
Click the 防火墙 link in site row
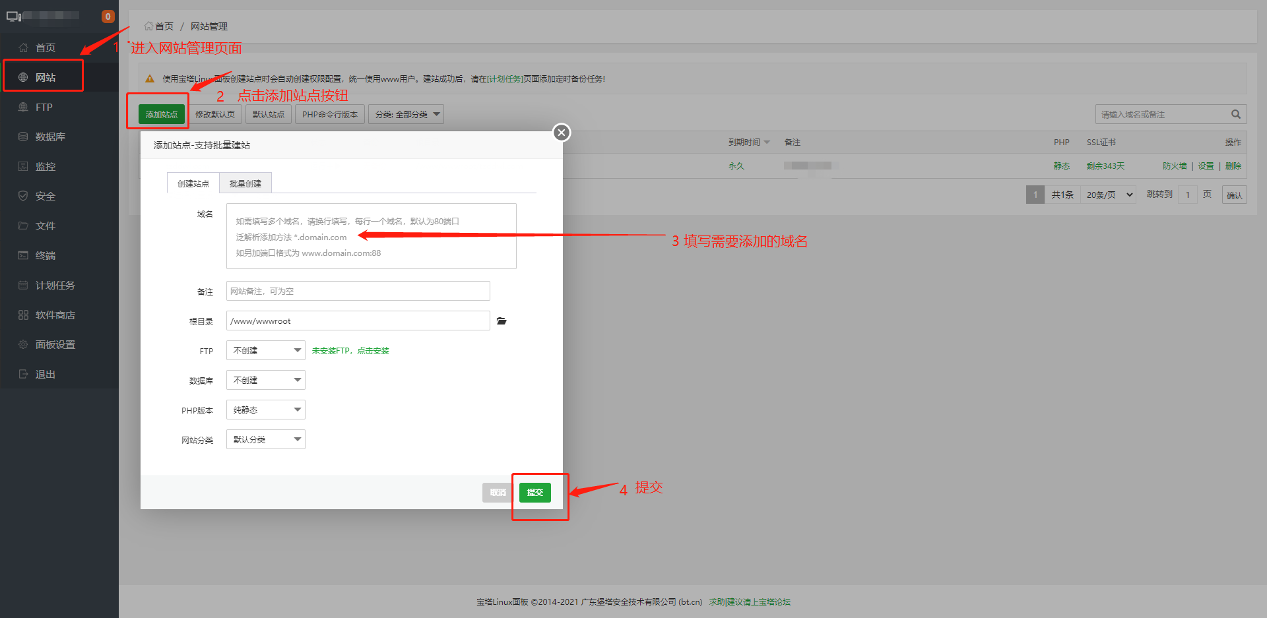click(1175, 166)
